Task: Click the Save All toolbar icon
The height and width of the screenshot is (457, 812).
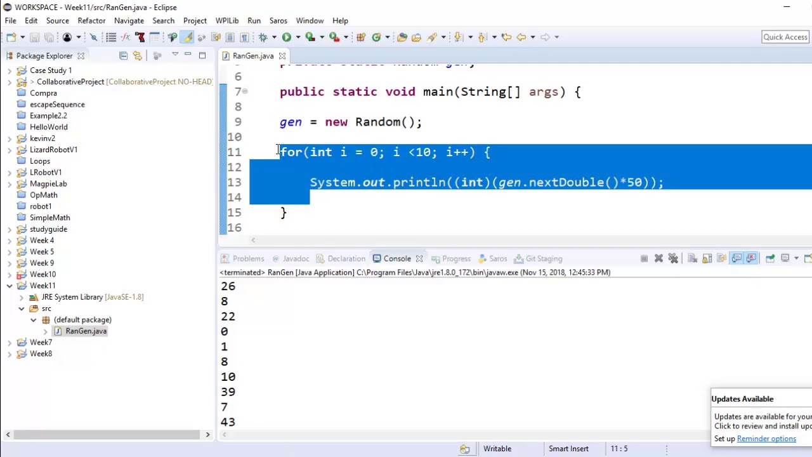Action: [x=49, y=37]
